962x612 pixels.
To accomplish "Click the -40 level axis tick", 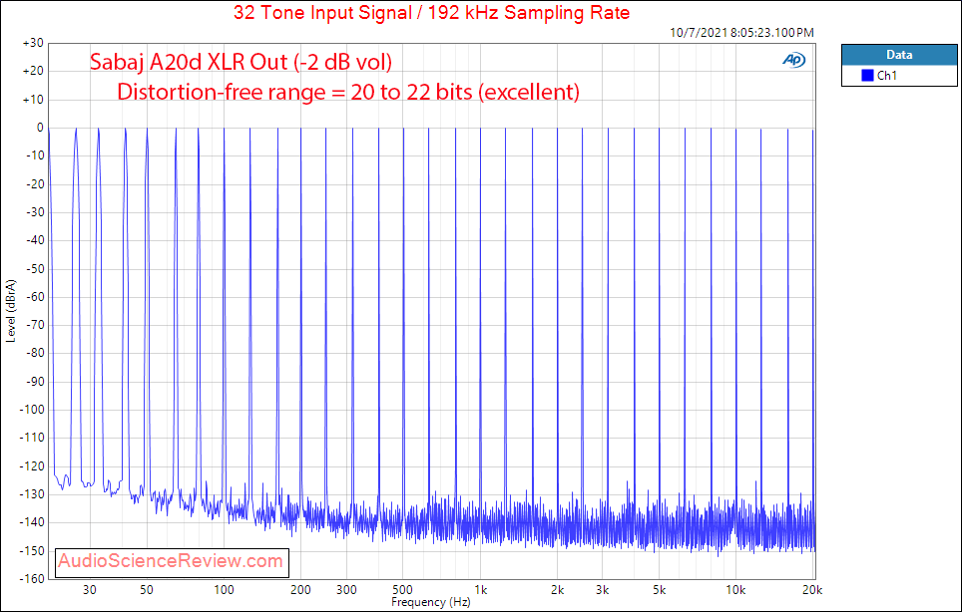I will [x=34, y=240].
